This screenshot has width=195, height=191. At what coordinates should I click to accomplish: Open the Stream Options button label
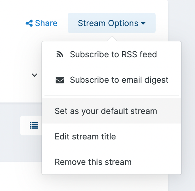108,23
